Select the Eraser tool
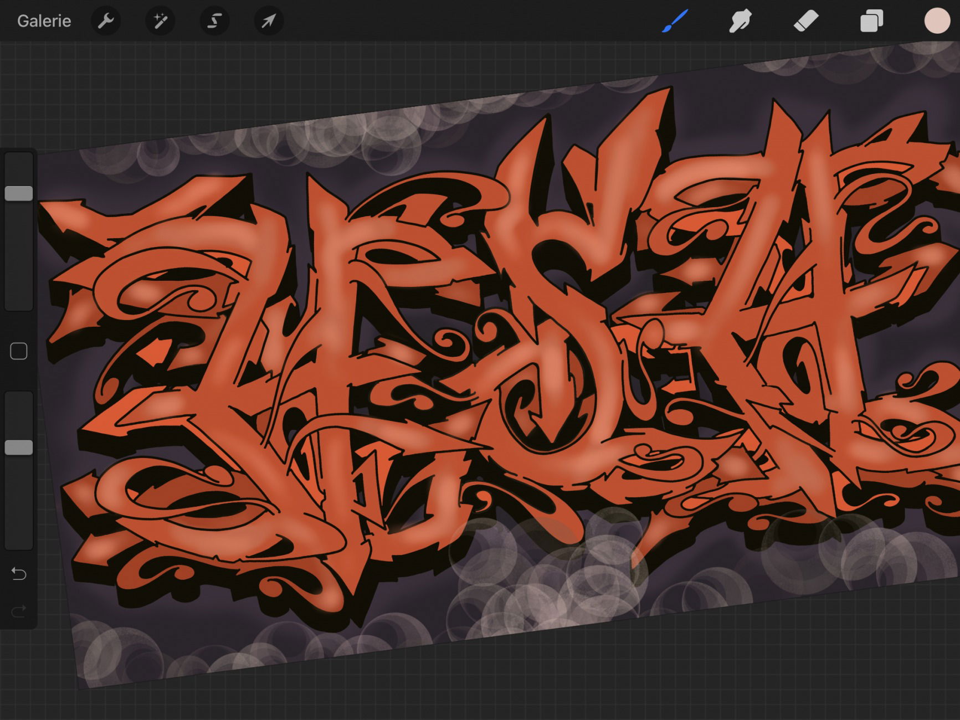 pyautogui.click(x=805, y=21)
